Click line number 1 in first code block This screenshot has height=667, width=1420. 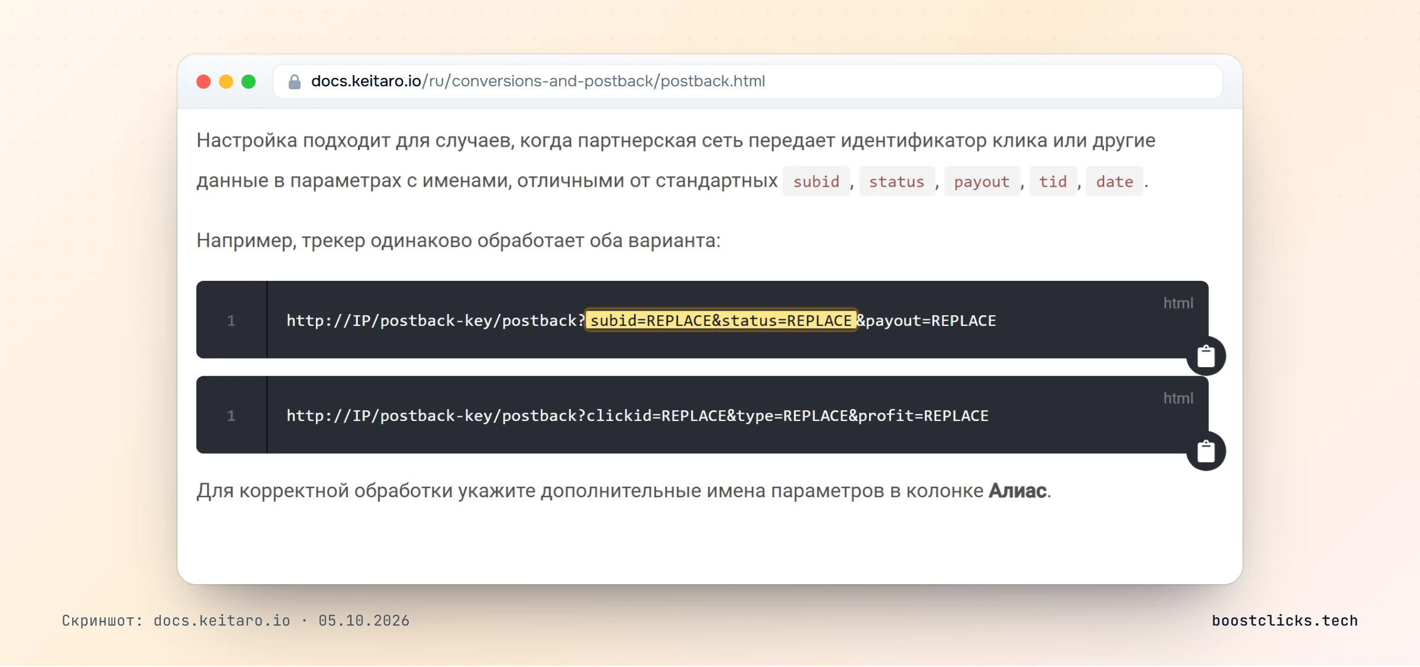click(x=231, y=320)
